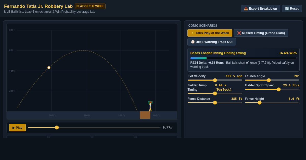Click the baseball marker on the trajectory
306x160 pixels.
tap(49, 68)
